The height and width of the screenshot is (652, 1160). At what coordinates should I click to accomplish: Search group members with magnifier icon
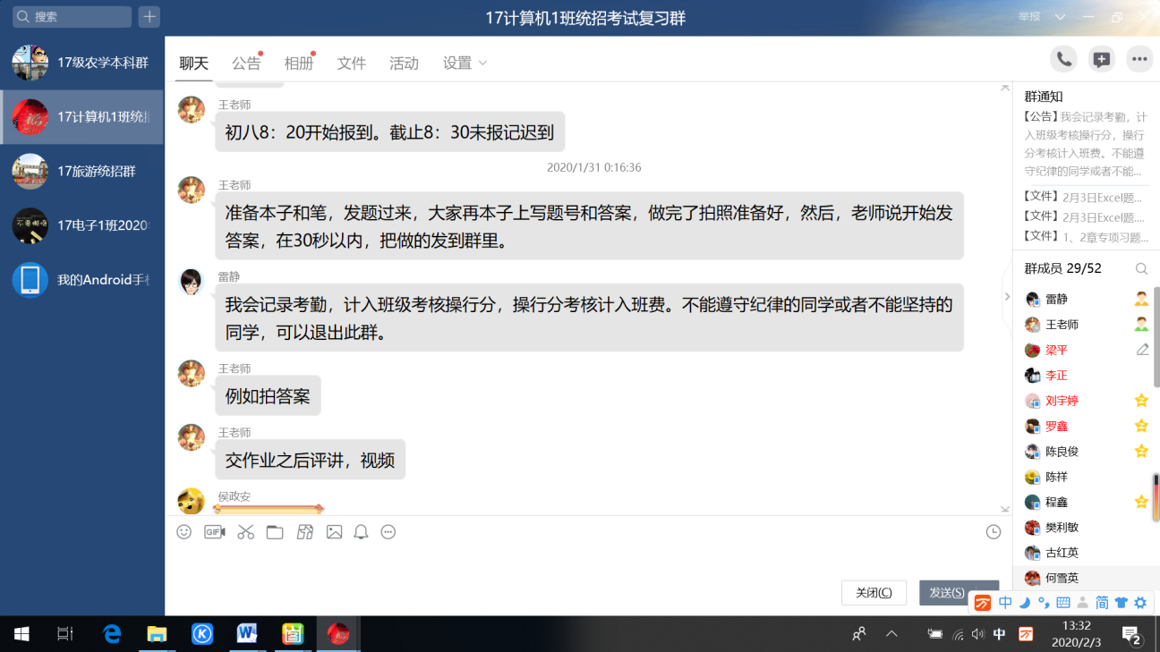(x=1141, y=268)
